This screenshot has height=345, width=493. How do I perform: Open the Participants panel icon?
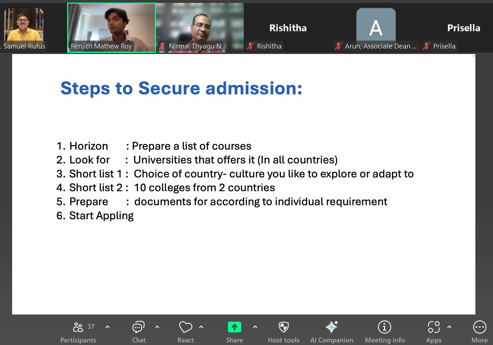[78, 327]
